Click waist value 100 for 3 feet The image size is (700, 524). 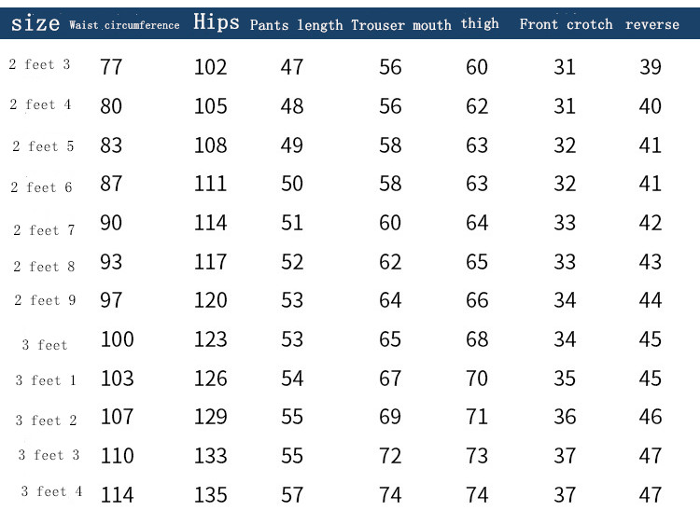click(117, 339)
